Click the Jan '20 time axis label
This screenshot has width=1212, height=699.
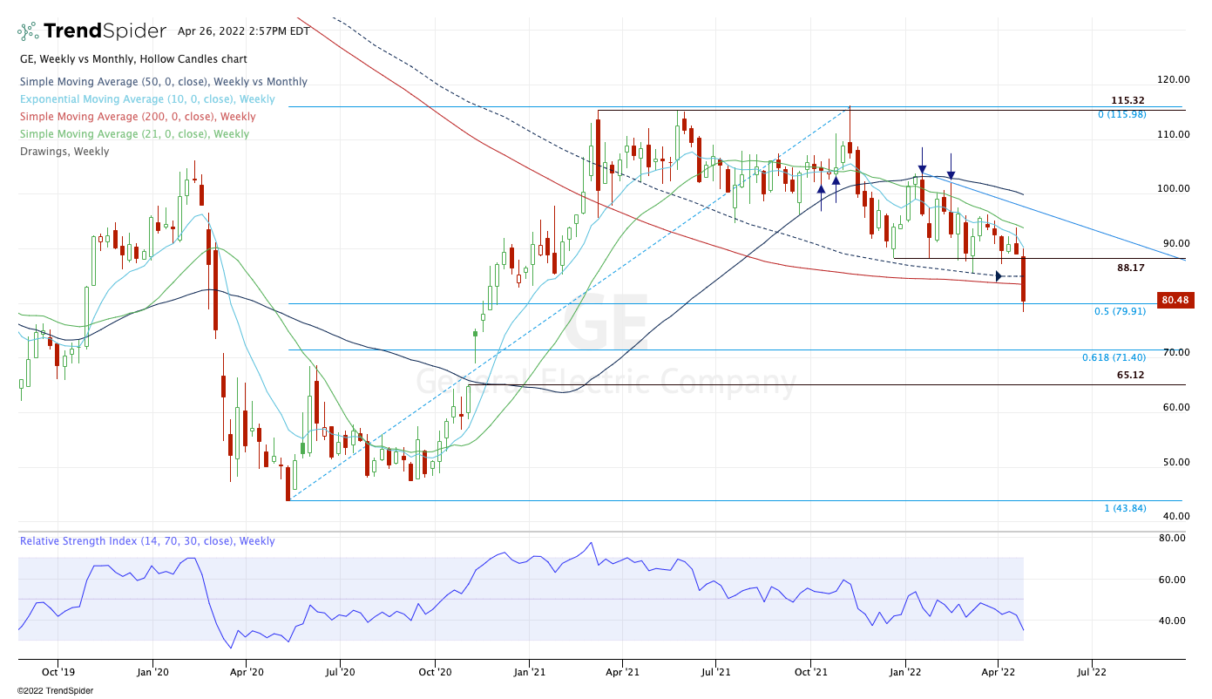[152, 673]
